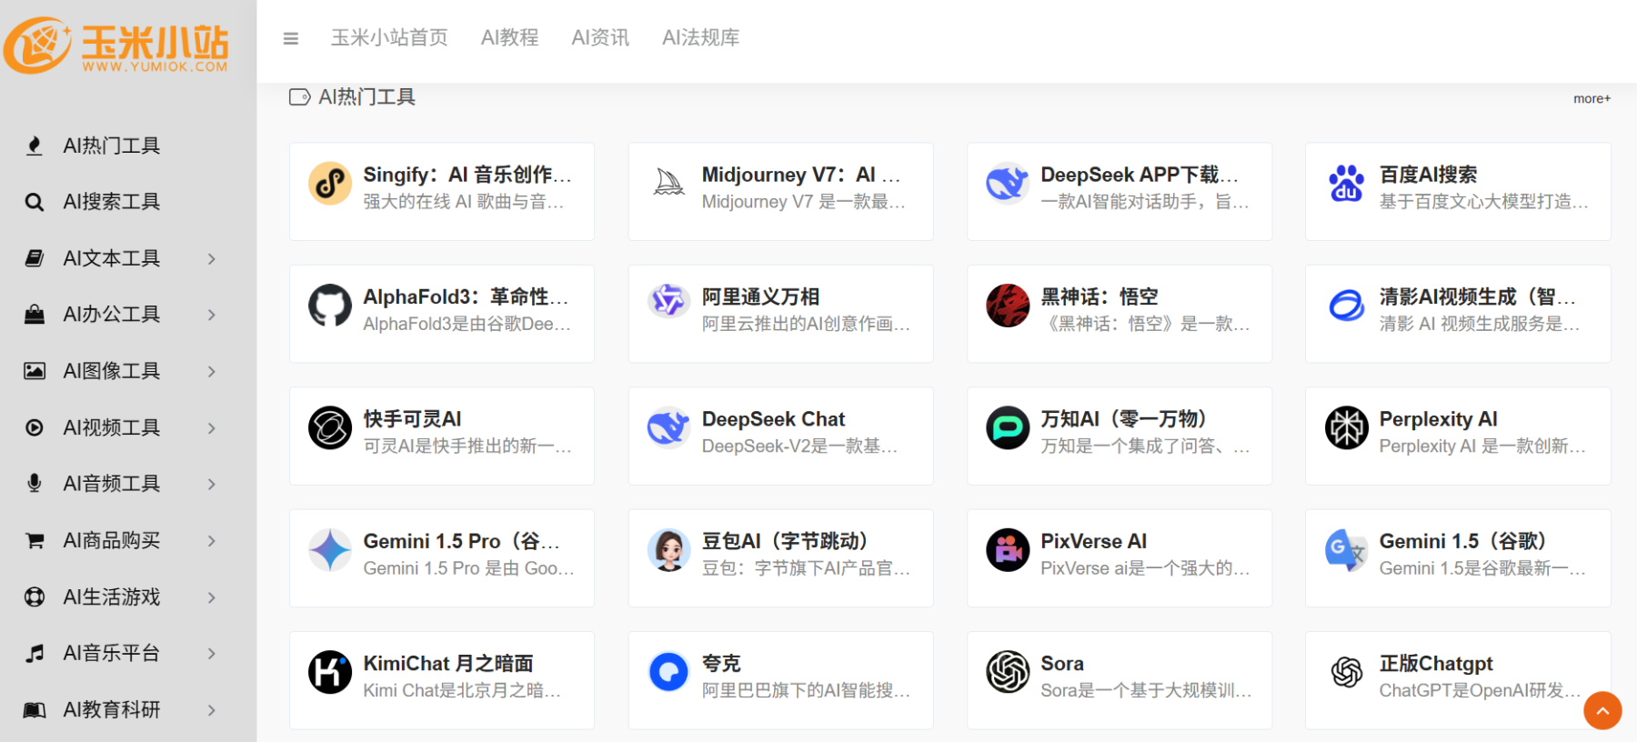
Task: Click the AI教育科研 book icon in sidebar
Action: pyautogui.click(x=35, y=709)
